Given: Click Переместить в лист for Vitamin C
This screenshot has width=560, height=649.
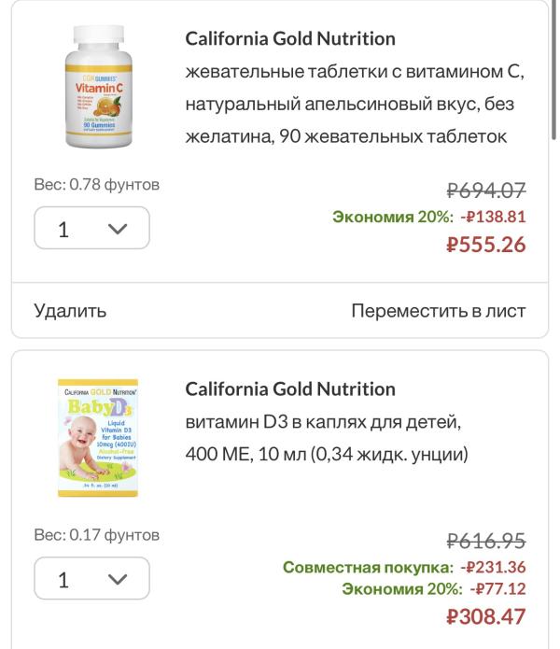Looking at the screenshot, I should (x=439, y=311).
